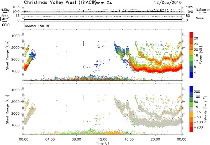The image size is (210, 145).
Task: Click the '16:00' time axis tick label
Action: 129,140
